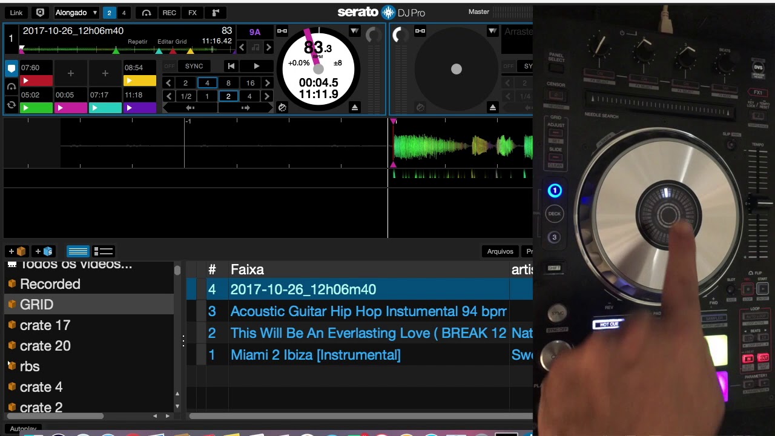
Task: Click Editar Grid on deck 1
Action: [172, 42]
